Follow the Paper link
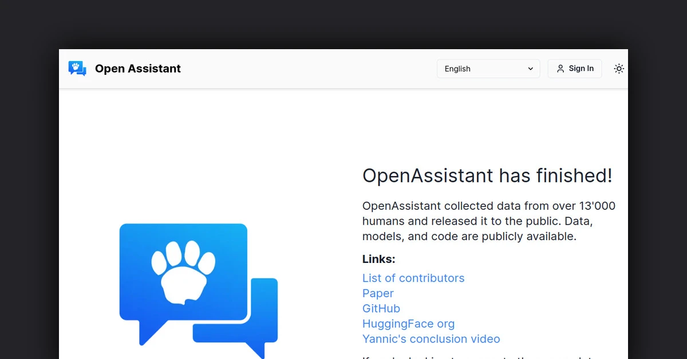 click(x=378, y=293)
